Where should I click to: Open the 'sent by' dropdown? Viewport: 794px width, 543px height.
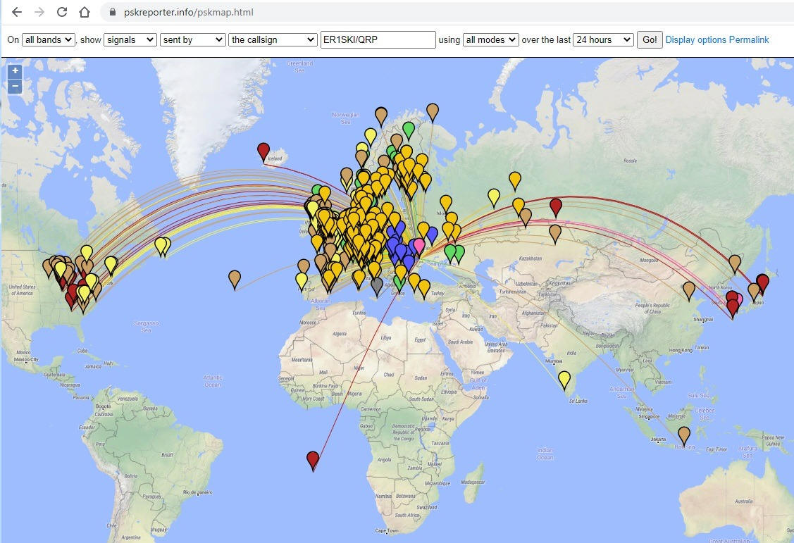click(192, 40)
